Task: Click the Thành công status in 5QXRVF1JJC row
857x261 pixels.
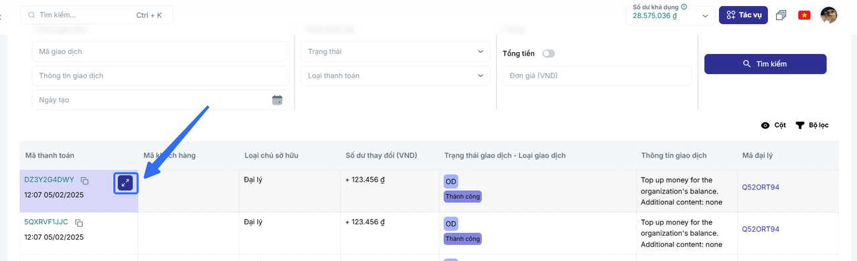Action: [x=463, y=238]
